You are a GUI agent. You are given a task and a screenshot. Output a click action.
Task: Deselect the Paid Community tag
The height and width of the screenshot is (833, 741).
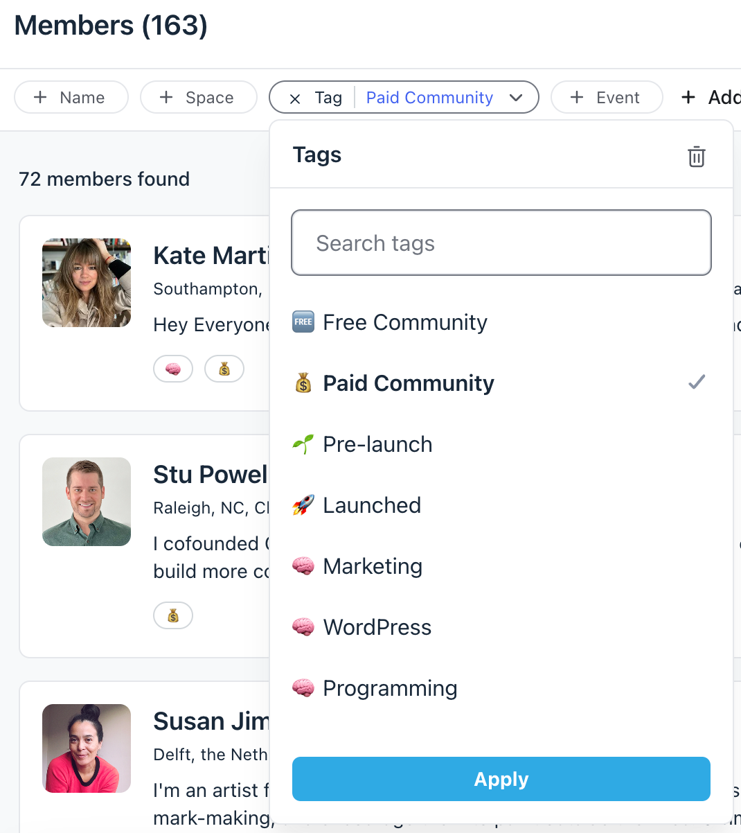point(501,383)
